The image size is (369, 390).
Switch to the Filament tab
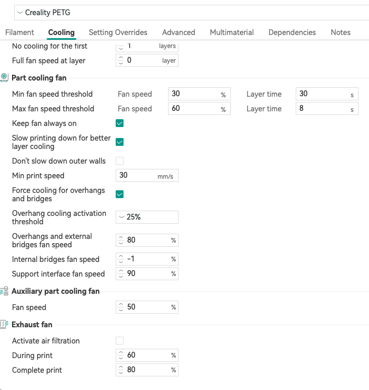pos(20,32)
